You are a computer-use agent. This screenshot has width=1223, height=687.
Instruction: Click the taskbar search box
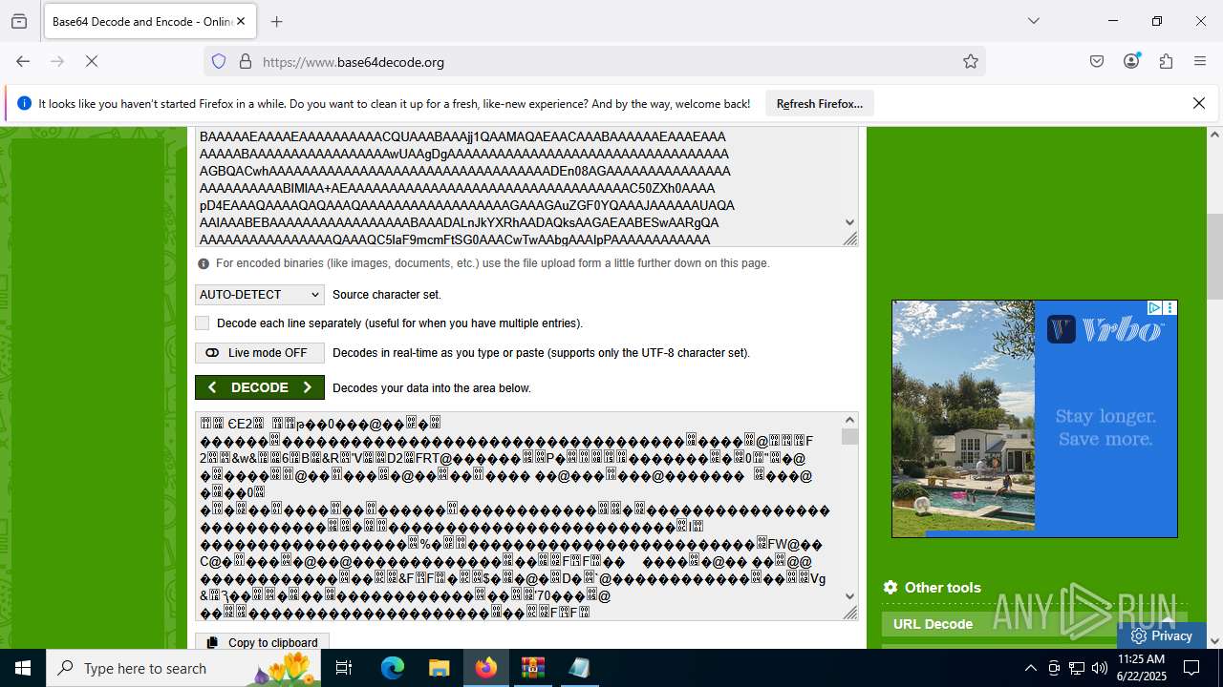click(x=184, y=668)
